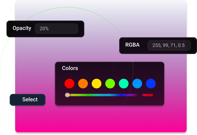Click the red segment at slider end
Viewport: 197px width, 135px height.
pos(148,95)
